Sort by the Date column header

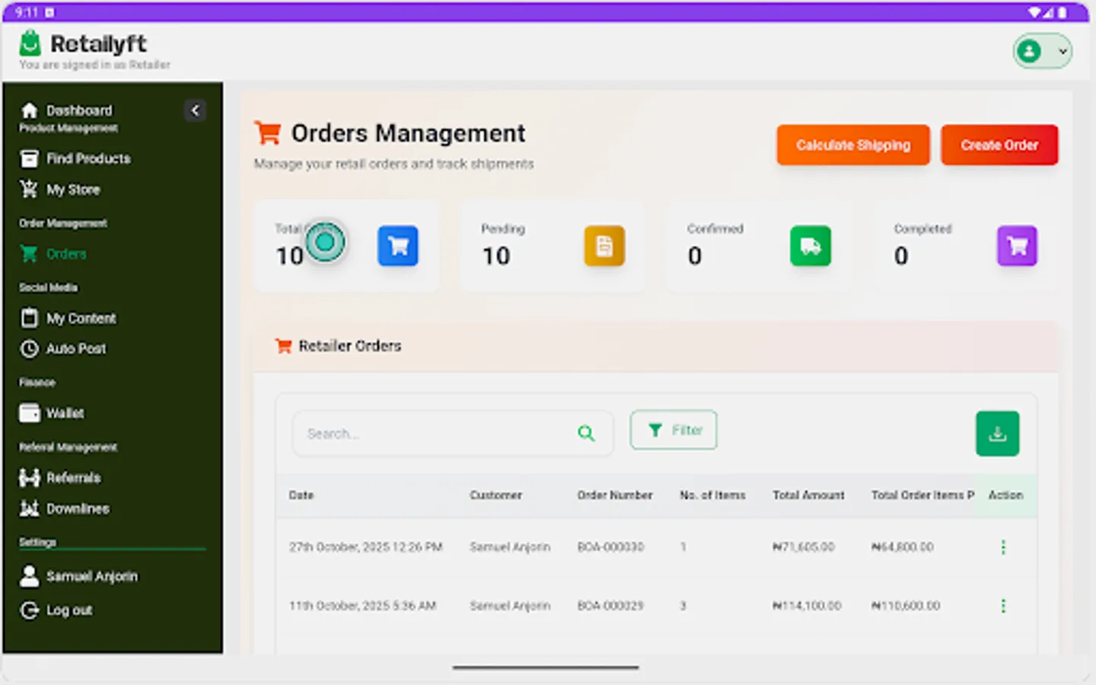pyautogui.click(x=301, y=495)
